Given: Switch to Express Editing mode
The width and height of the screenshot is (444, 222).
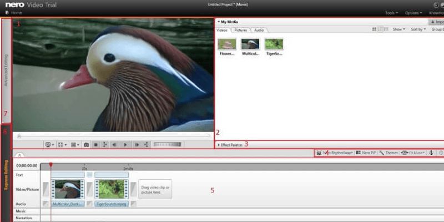Looking at the screenshot, I should click(6, 175).
